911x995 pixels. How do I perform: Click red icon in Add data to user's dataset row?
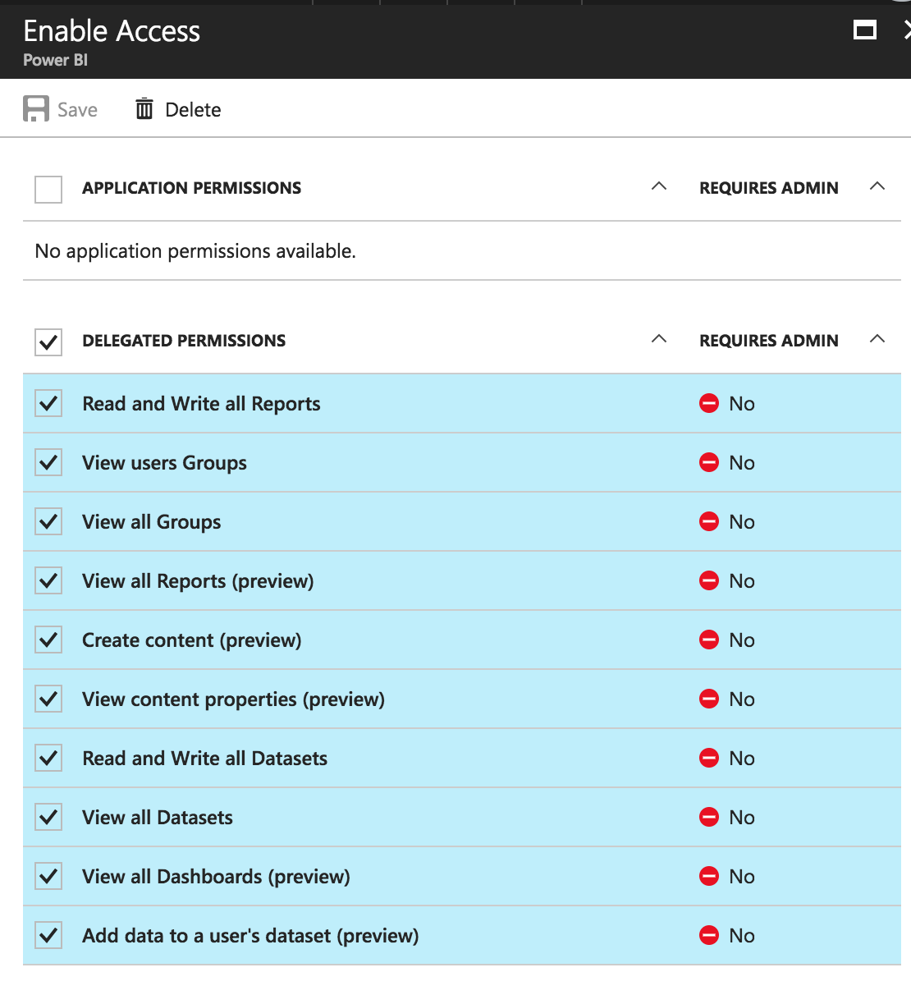709,935
